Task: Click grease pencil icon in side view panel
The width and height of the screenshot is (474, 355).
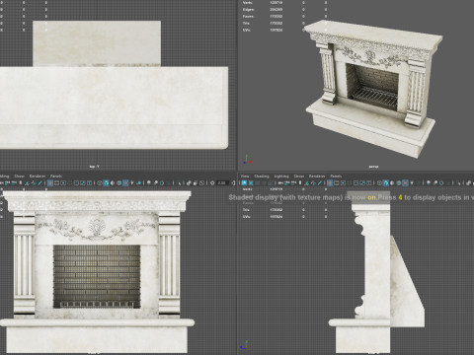Action: click(320, 182)
